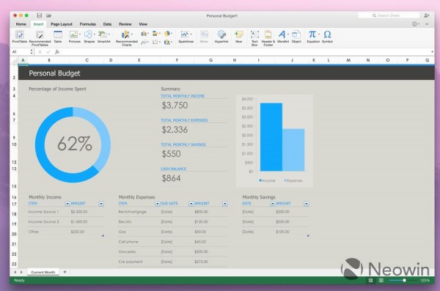This screenshot has width=440, height=291.
Task: Insert an Object
Action: (x=296, y=37)
